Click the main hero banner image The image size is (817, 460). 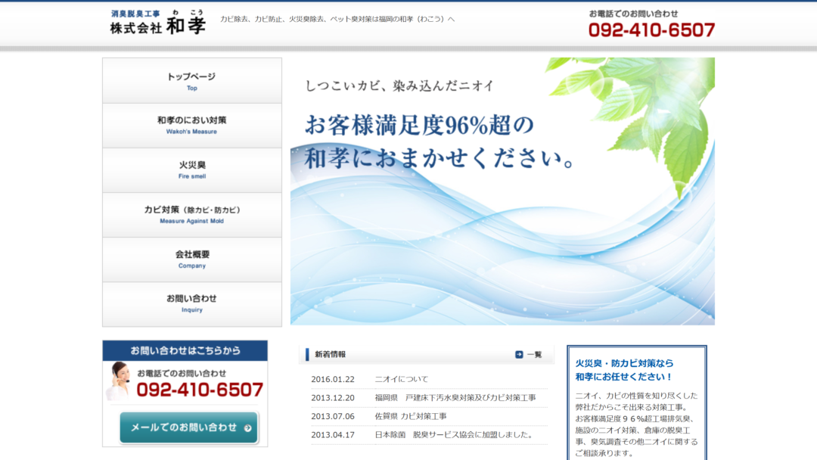point(502,191)
